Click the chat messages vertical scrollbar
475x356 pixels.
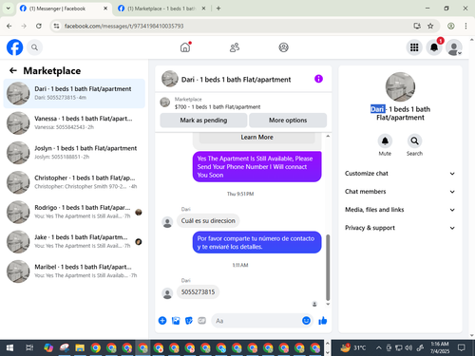(x=328, y=268)
